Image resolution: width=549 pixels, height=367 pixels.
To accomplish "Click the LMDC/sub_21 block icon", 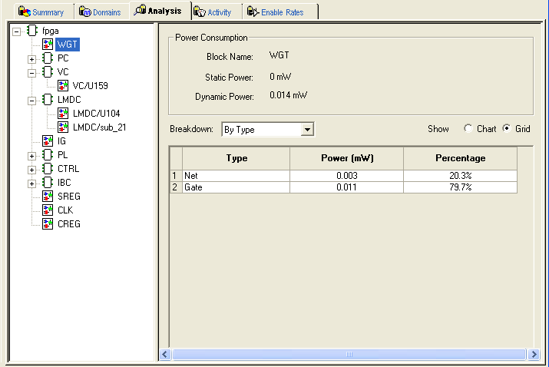I will [63, 127].
